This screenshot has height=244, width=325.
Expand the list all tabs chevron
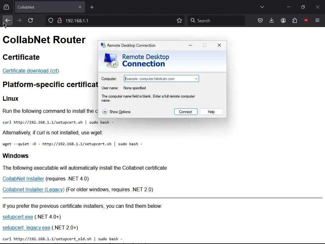262,7
